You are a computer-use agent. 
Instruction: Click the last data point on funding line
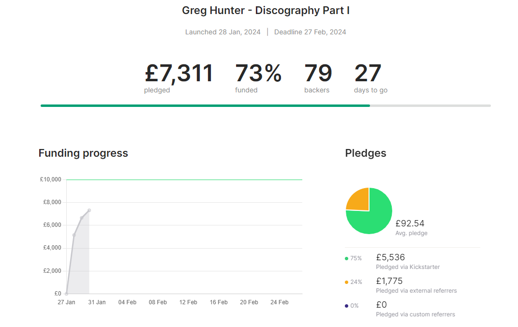(x=89, y=210)
